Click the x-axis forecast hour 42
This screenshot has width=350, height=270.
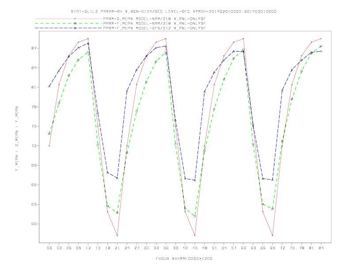(x=185, y=248)
